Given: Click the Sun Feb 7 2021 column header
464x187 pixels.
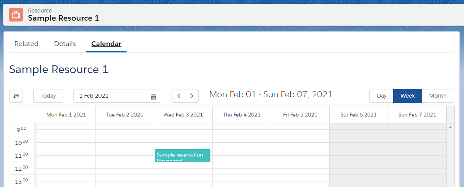Looking at the screenshot, I should click(417, 115).
